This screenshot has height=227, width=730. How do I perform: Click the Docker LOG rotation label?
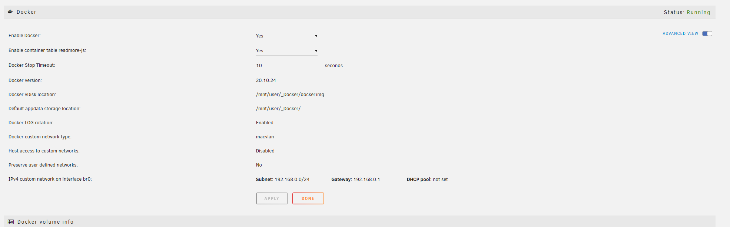point(31,123)
